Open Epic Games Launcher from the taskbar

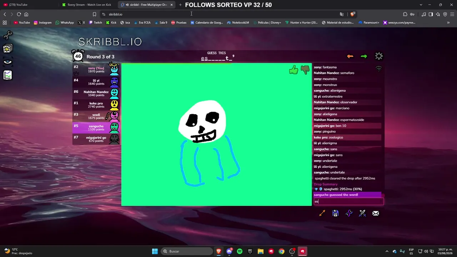click(x=250, y=251)
